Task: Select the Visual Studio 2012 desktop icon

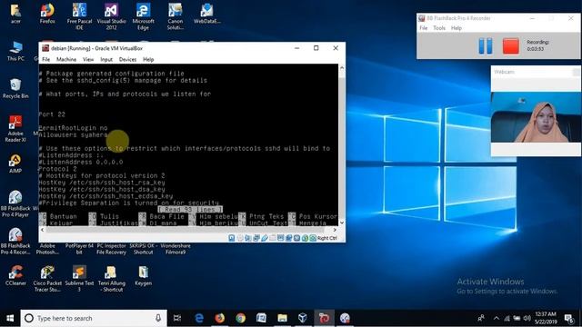Action: click(111, 16)
